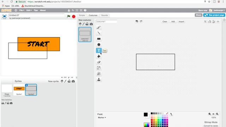Image resolution: width=226 pixels, height=127 pixels.
Task: Select the Select and duplicate stamp tool
Action: pos(99,79)
